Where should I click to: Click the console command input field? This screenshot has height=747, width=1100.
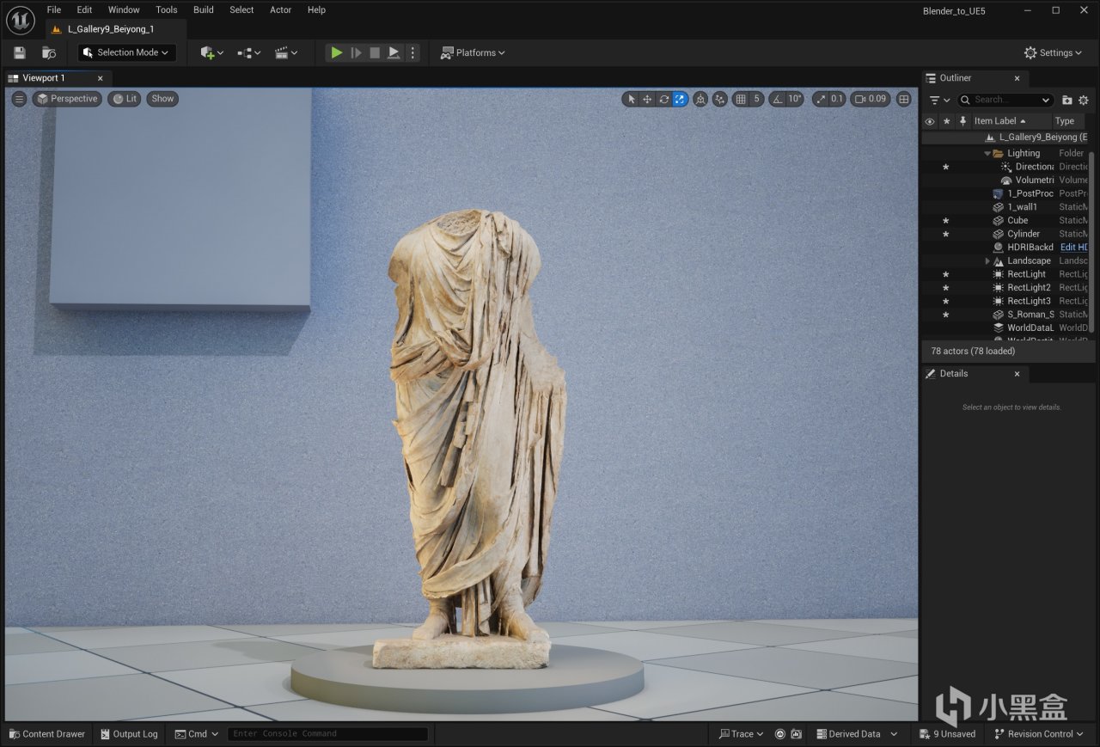[328, 734]
